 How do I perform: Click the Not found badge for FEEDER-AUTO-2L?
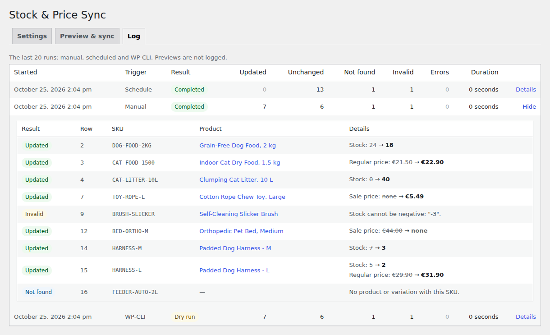39,292
